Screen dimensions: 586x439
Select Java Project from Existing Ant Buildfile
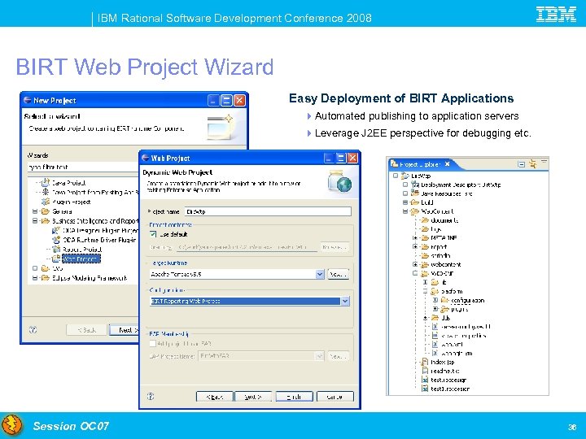[95, 192]
